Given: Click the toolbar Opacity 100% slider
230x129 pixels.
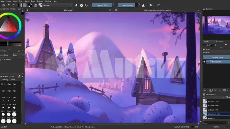Looking at the screenshot, I should pos(102,5).
